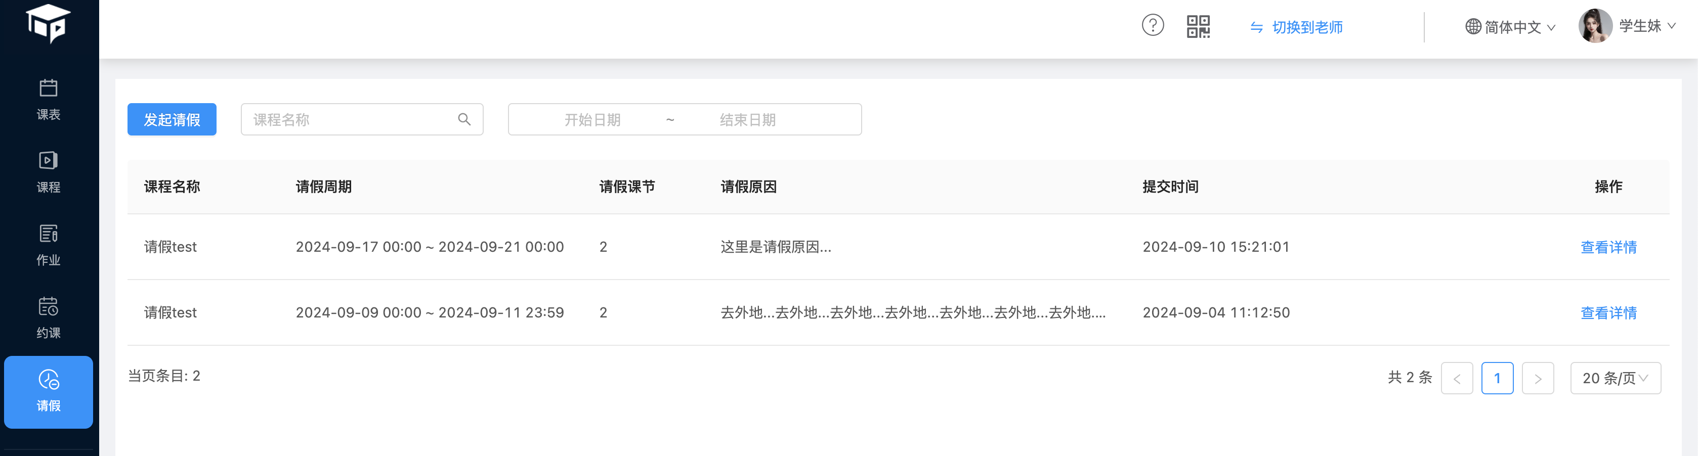The width and height of the screenshot is (1698, 456).
Task: Open the help question mark icon
Action: (x=1152, y=26)
